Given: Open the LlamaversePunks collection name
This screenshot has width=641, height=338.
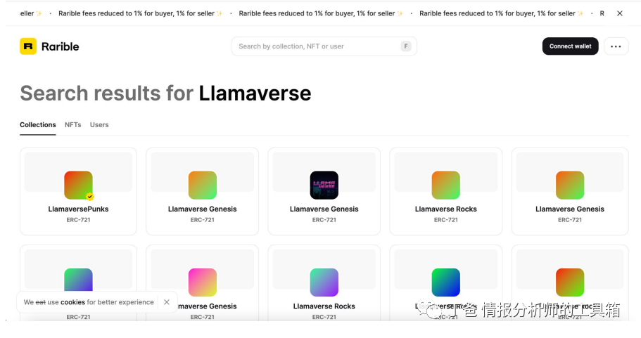Looking at the screenshot, I should (79, 209).
